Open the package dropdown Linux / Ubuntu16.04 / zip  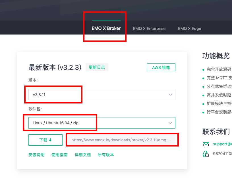[x=102, y=123]
